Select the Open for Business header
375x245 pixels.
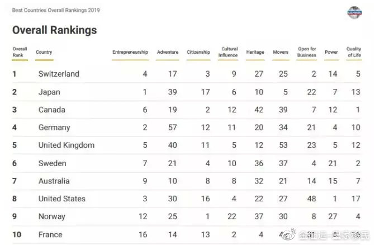point(307,52)
